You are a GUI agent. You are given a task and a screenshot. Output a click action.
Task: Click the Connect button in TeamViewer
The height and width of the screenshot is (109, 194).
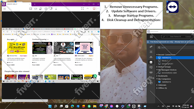(x=188, y=37)
